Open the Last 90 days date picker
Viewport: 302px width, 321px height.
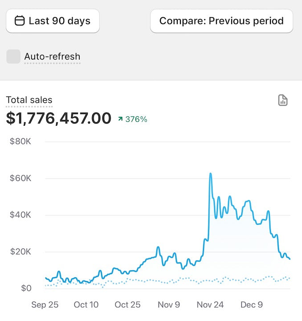point(53,21)
